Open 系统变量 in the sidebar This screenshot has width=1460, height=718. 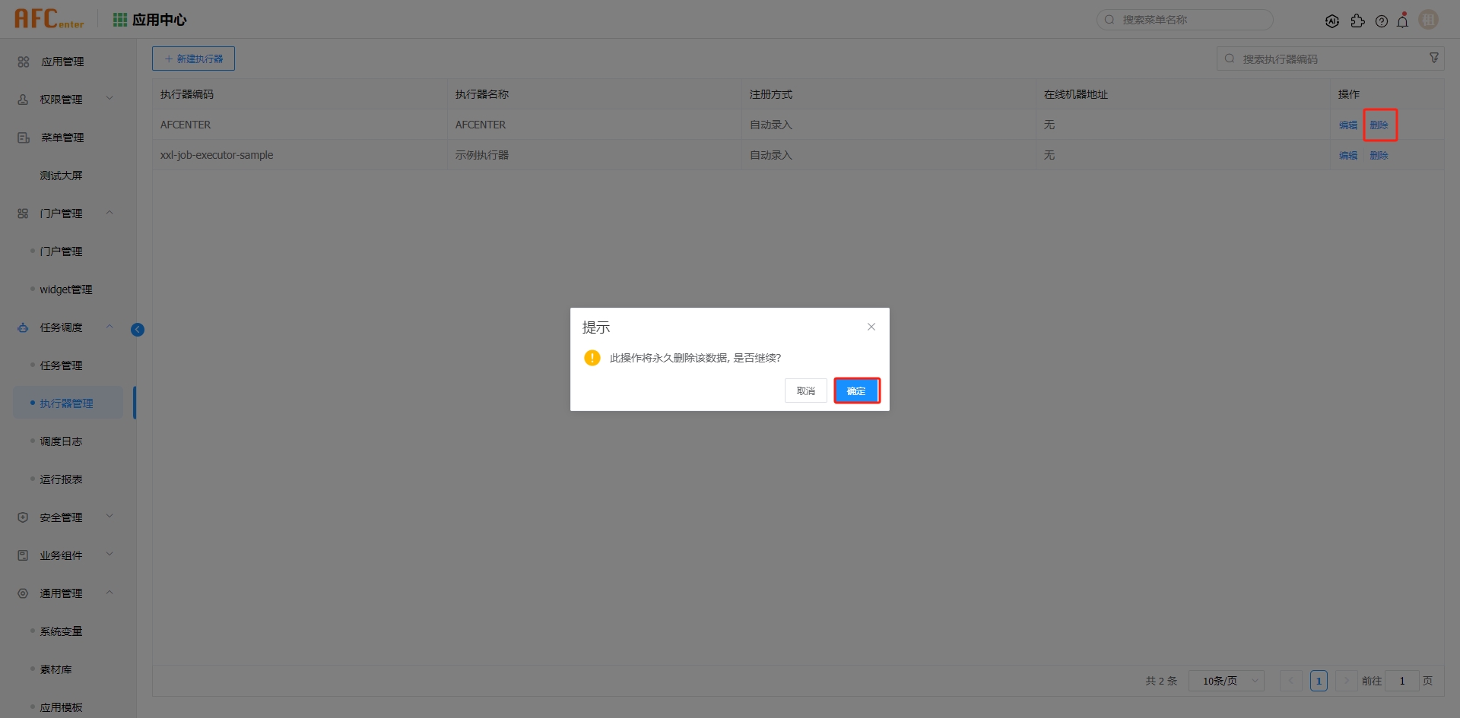coord(62,631)
